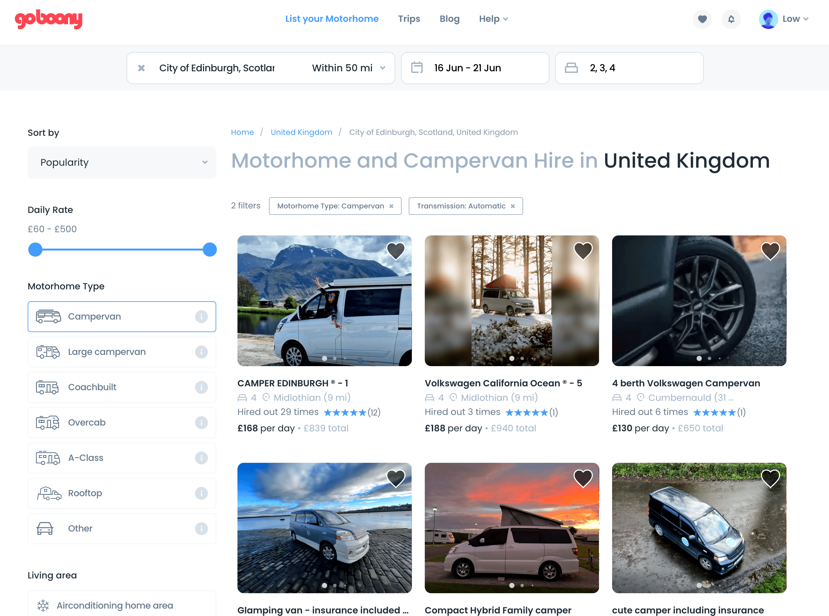Select Coachbuilt motorhome type
The image size is (829, 616).
[122, 387]
